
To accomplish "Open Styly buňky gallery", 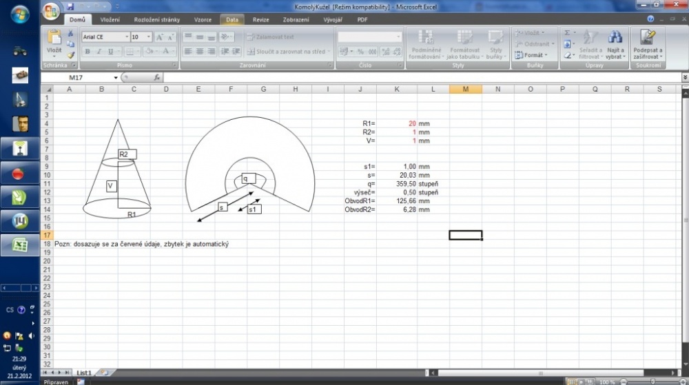I will (496, 44).
